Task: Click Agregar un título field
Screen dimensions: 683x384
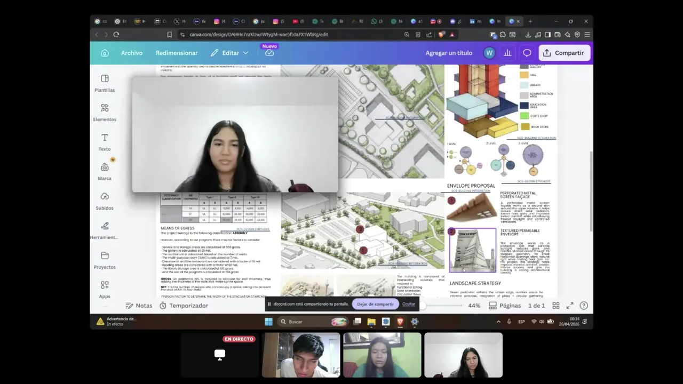Action: (x=449, y=53)
